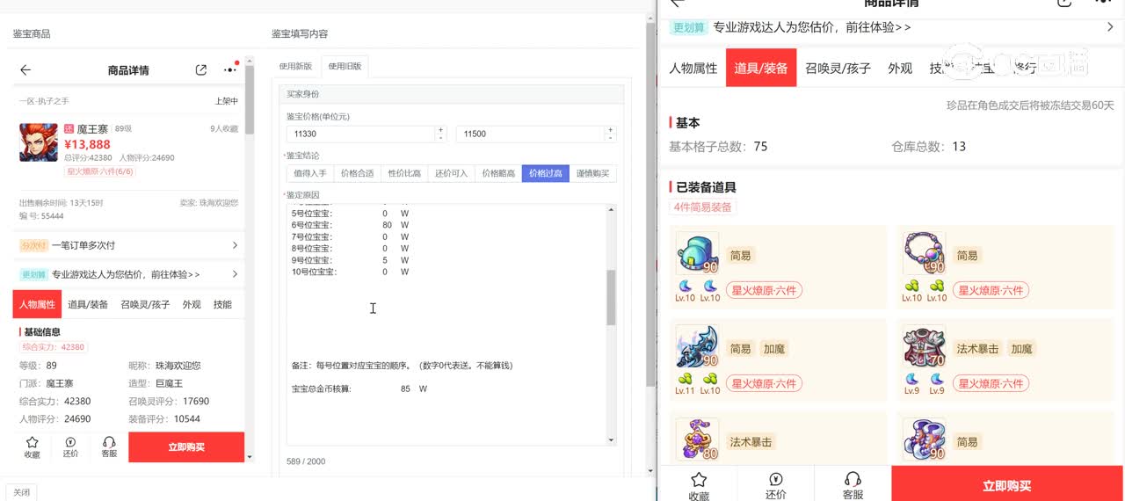Click back arrow in right product header
Image resolution: width=1125 pixels, height=501 pixels.
[677, 3]
